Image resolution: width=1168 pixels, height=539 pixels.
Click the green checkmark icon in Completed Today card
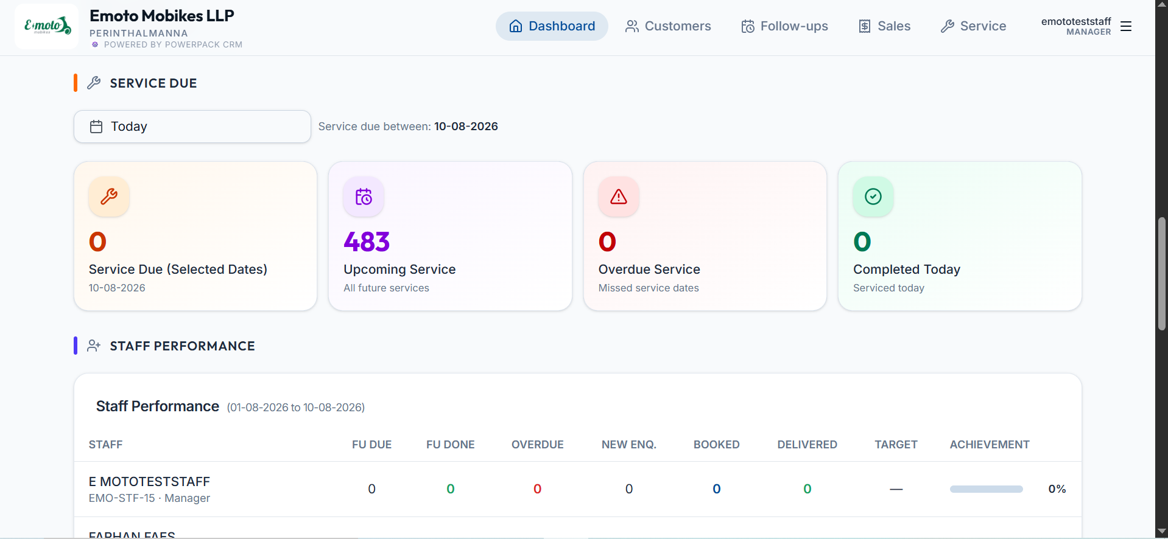click(873, 196)
